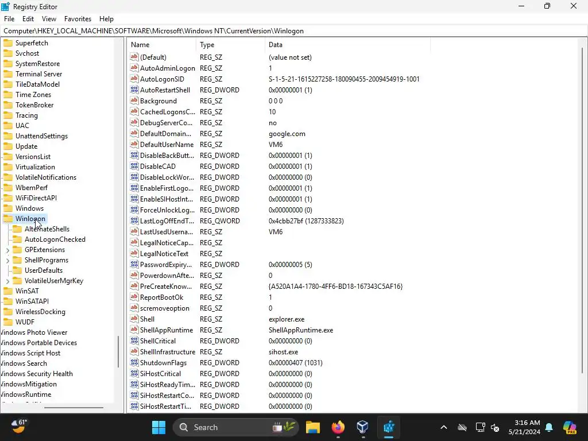Open Firefox from the taskbar
The height and width of the screenshot is (441, 588).
click(x=338, y=427)
